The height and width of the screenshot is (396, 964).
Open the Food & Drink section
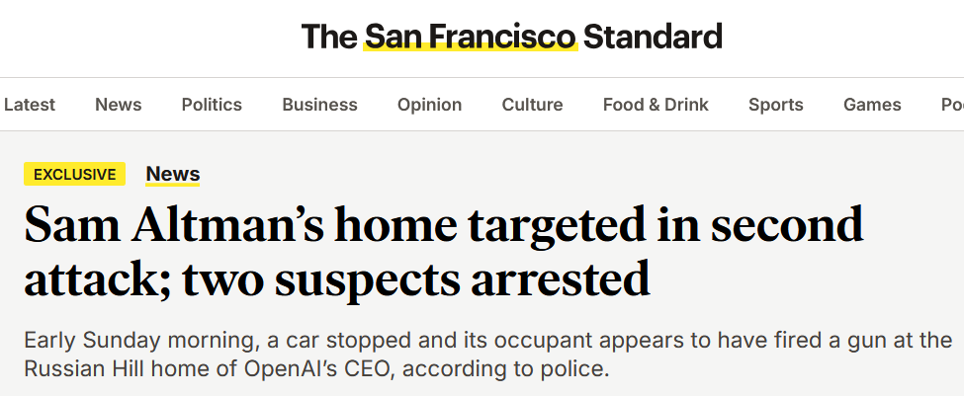point(656,105)
